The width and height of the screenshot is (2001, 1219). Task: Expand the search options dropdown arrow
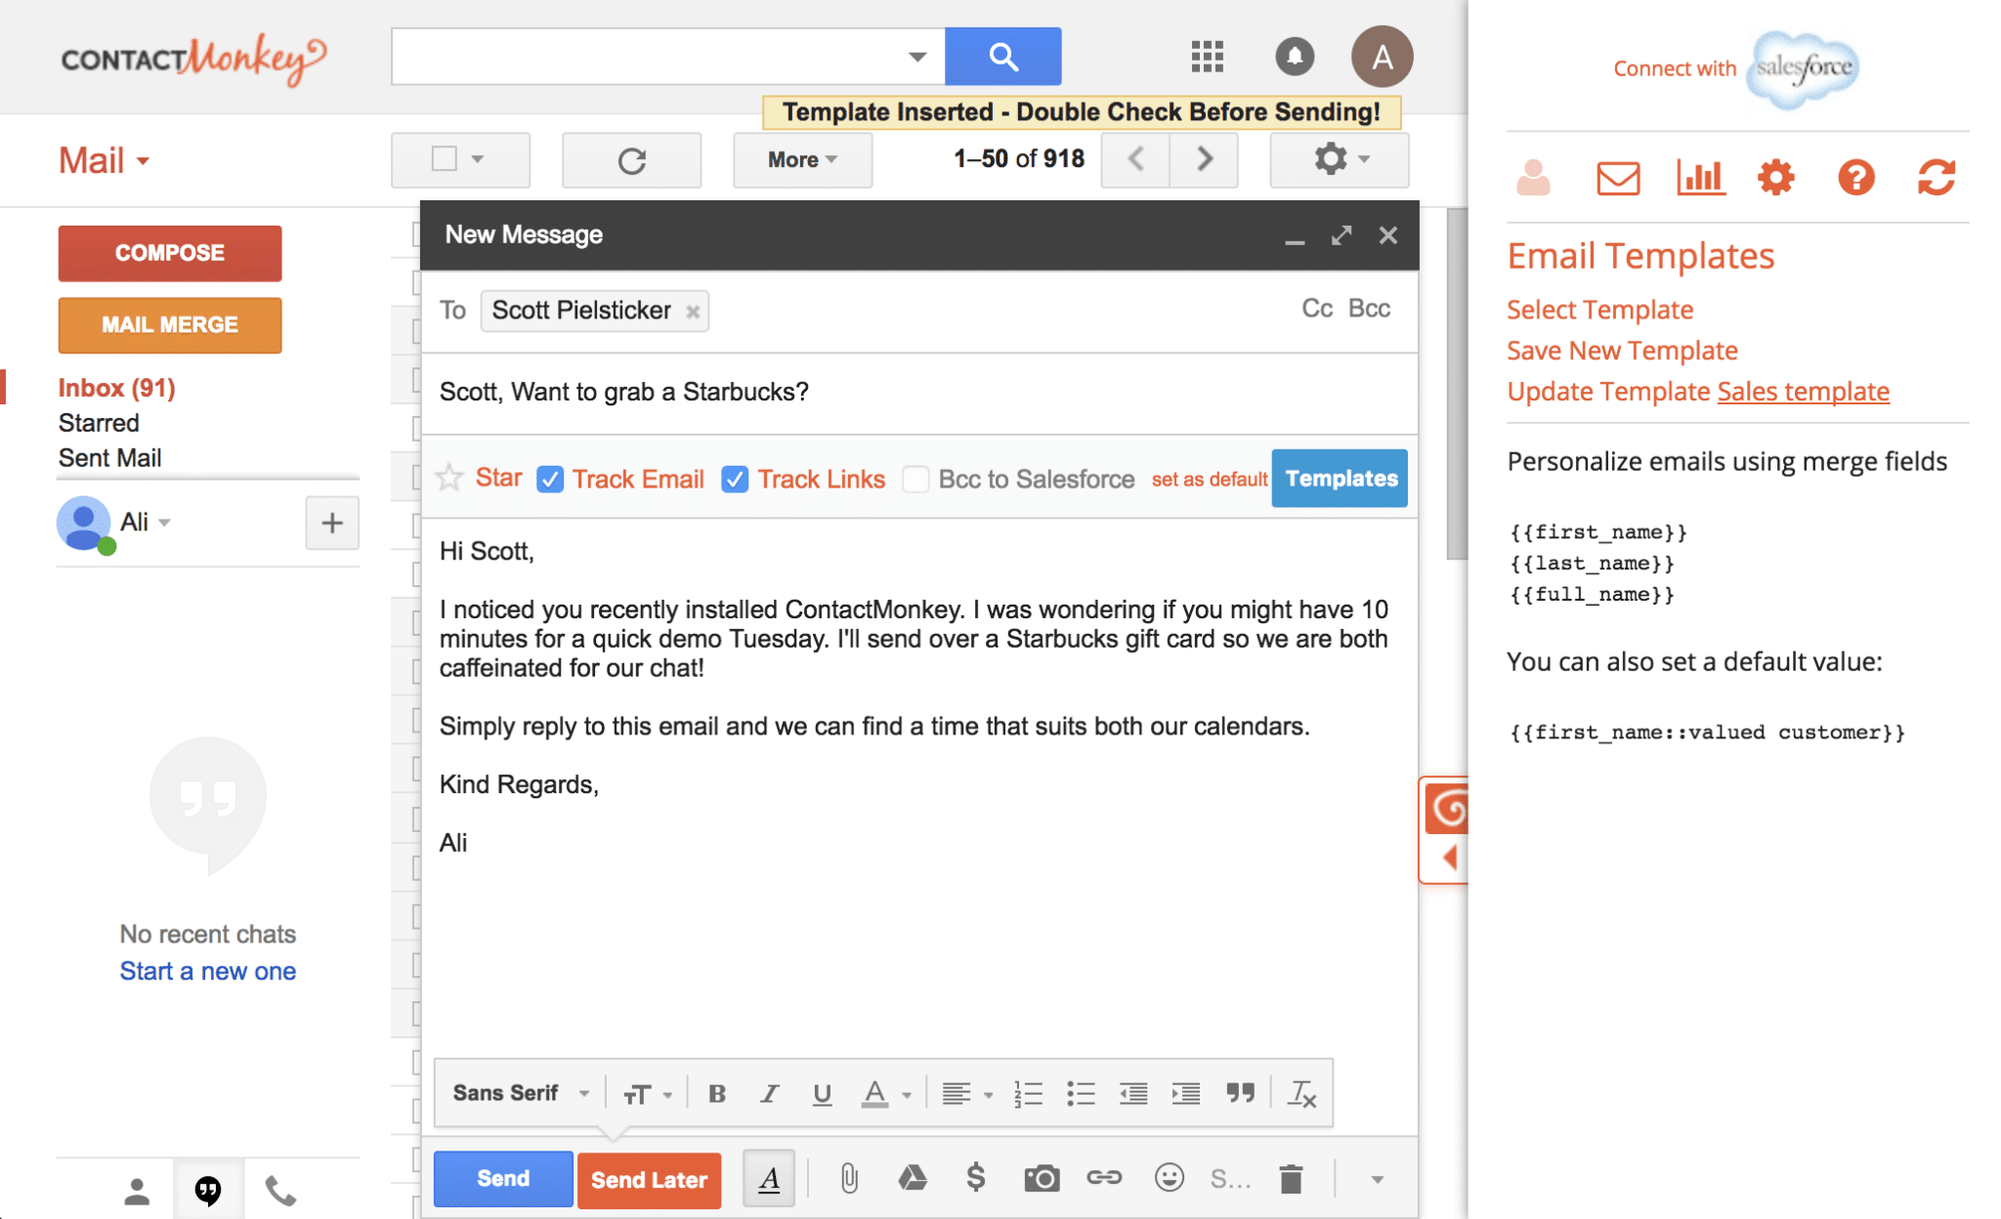[x=916, y=57]
